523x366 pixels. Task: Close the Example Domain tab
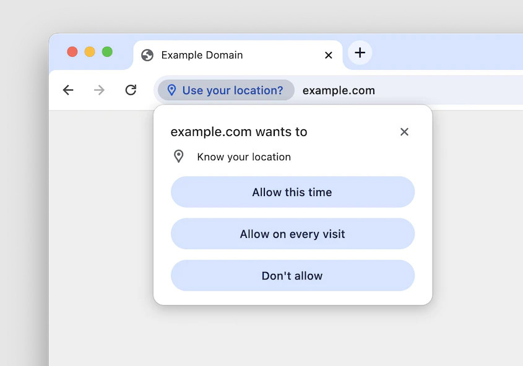pyautogui.click(x=329, y=55)
